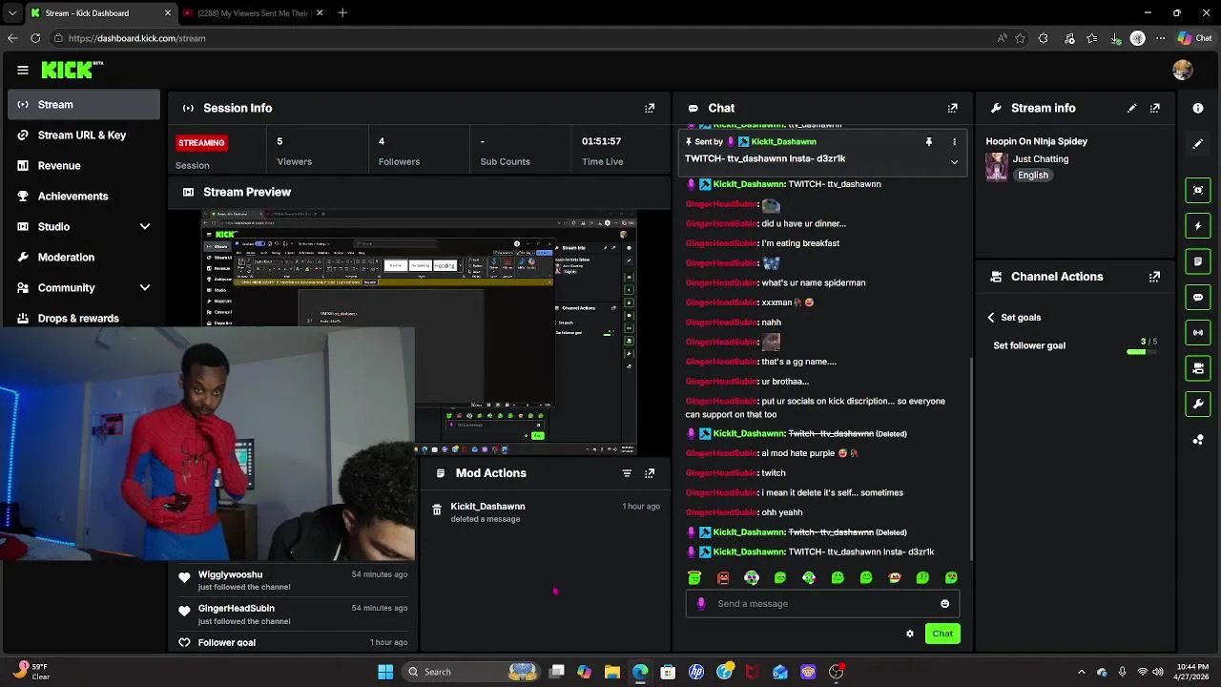The width and height of the screenshot is (1221, 687).
Task: Click GingerHeadSubin follower entry
Action: pyautogui.click(x=294, y=614)
